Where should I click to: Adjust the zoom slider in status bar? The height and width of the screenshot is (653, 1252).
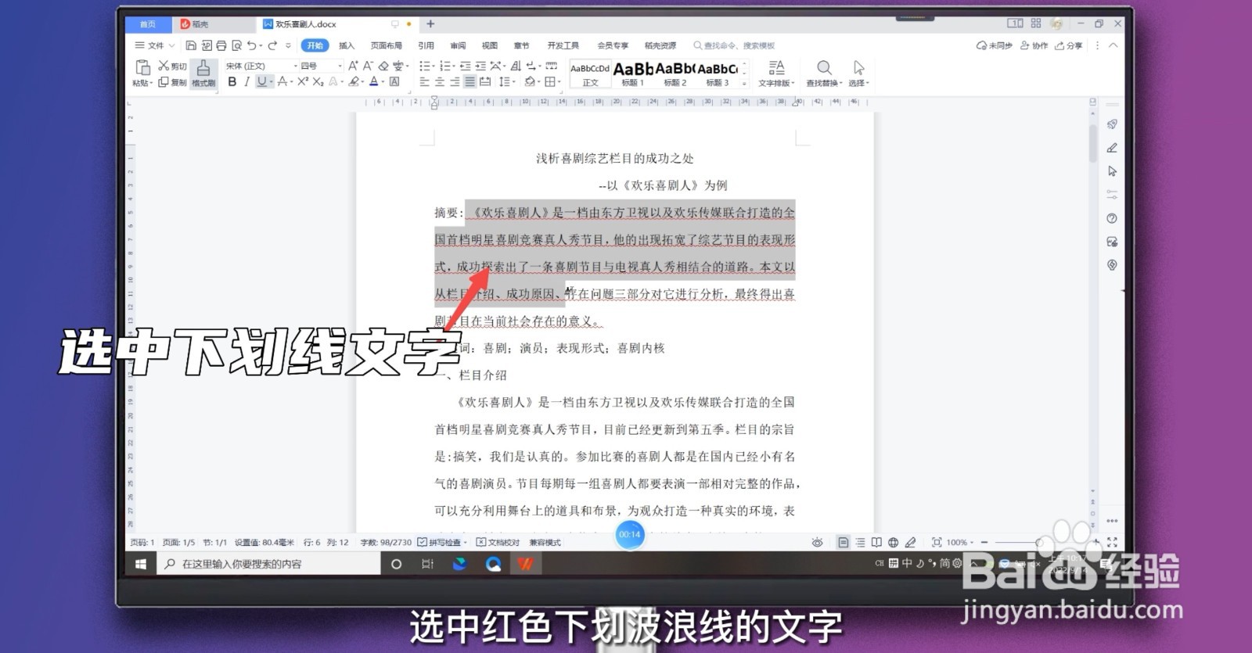pos(1039,542)
